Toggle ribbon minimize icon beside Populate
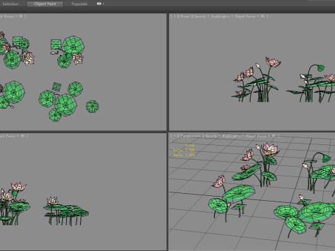The width and height of the screenshot is (335, 251). pyautogui.click(x=99, y=3)
